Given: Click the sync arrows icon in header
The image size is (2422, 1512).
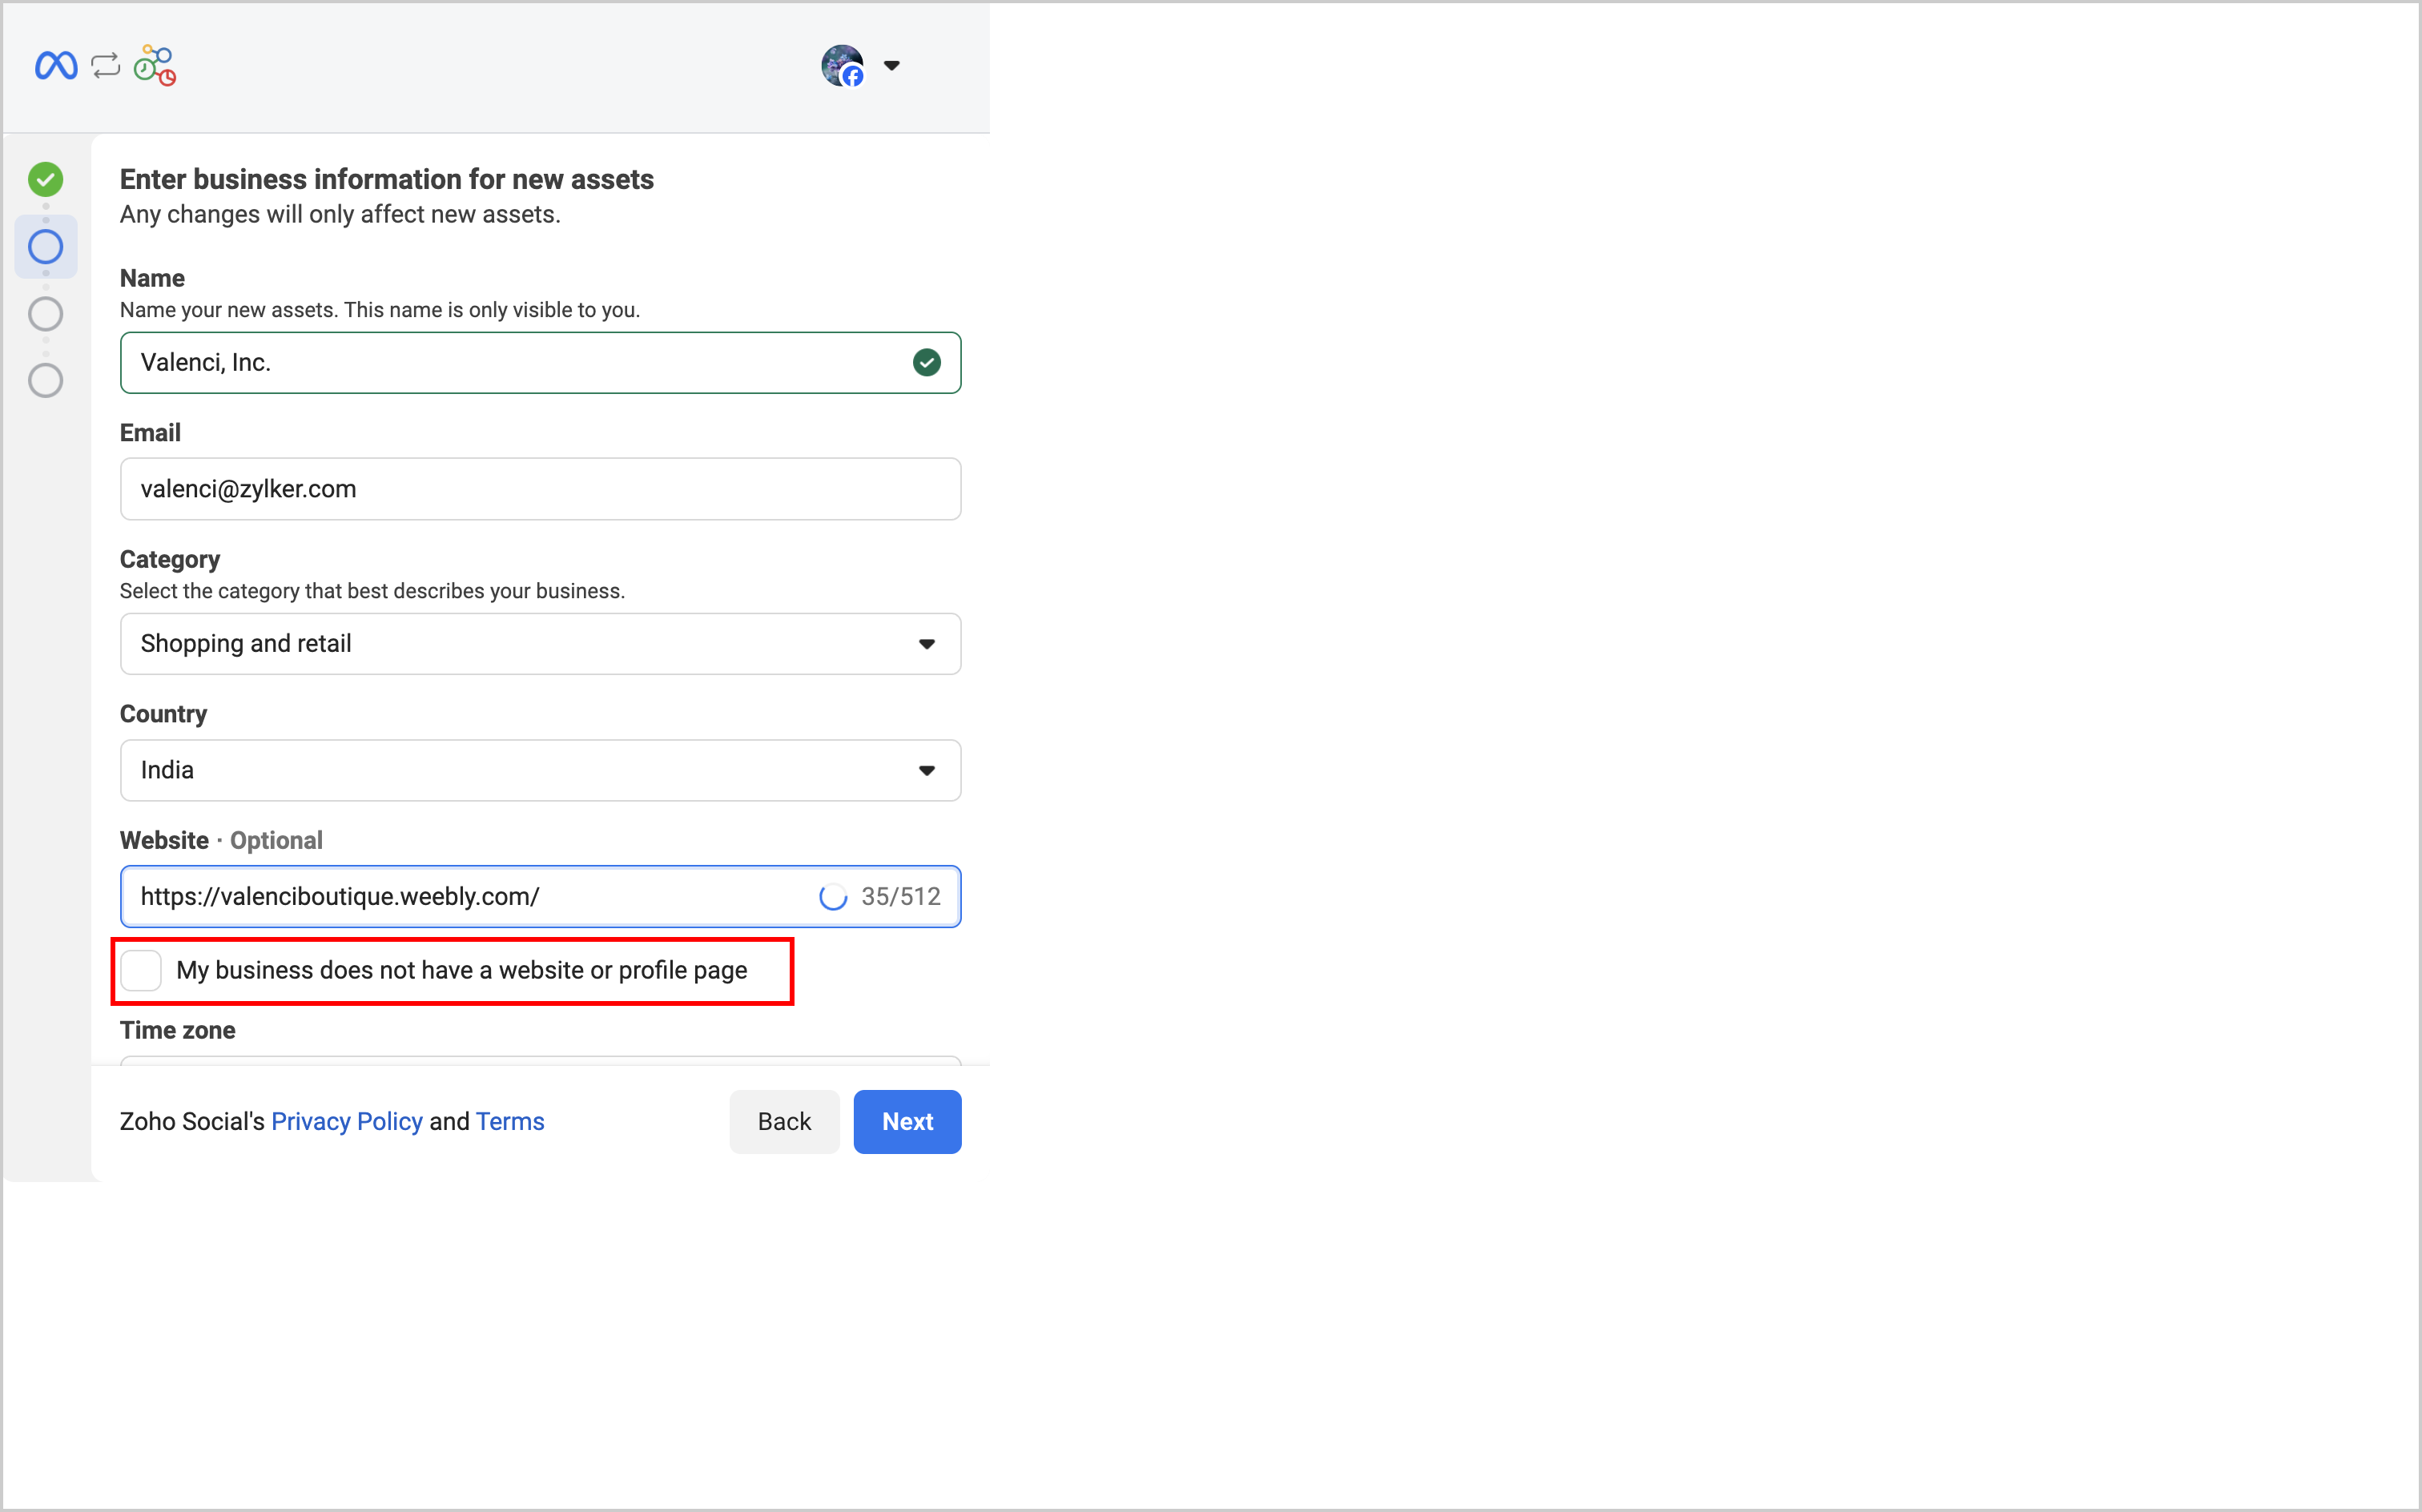Looking at the screenshot, I should tap(105, 66).
